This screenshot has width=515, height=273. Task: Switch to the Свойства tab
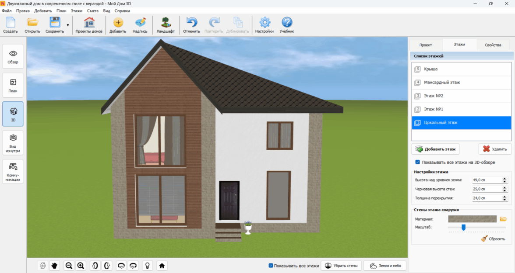493,45
